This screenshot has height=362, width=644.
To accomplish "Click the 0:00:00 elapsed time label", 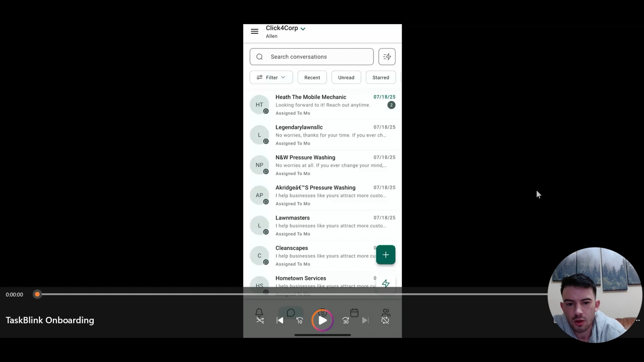I will (x=14, y=294).
